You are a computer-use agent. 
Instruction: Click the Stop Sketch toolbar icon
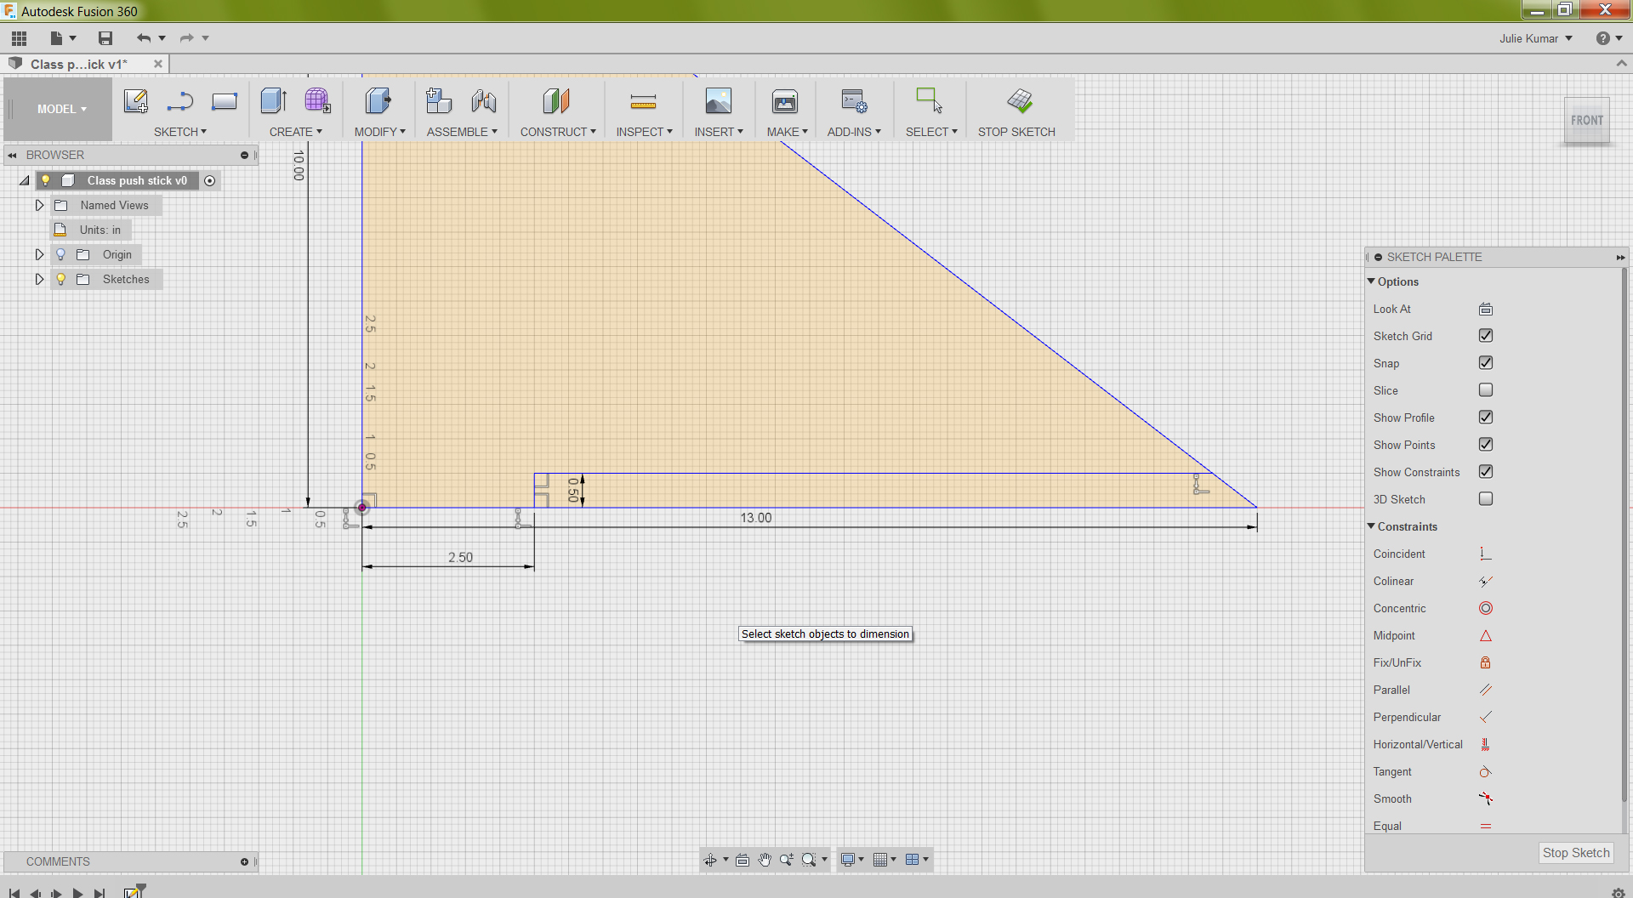tap(1019, 101)
